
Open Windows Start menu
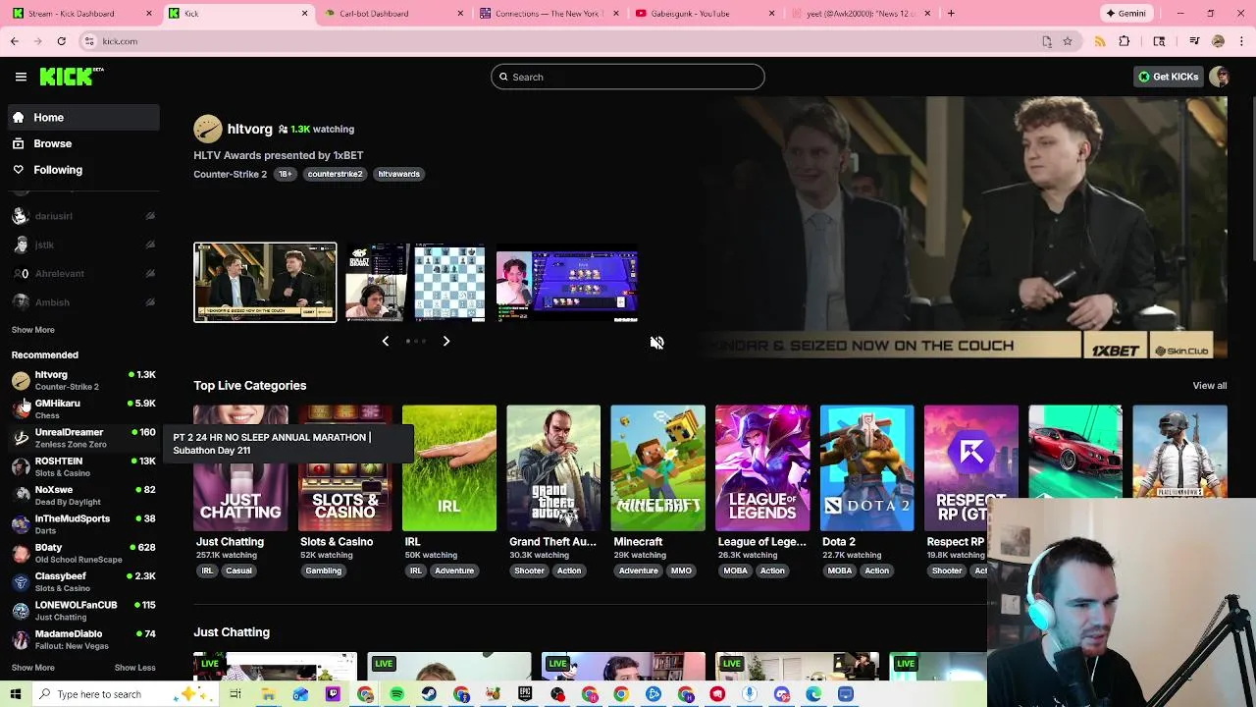coord(16,694)
